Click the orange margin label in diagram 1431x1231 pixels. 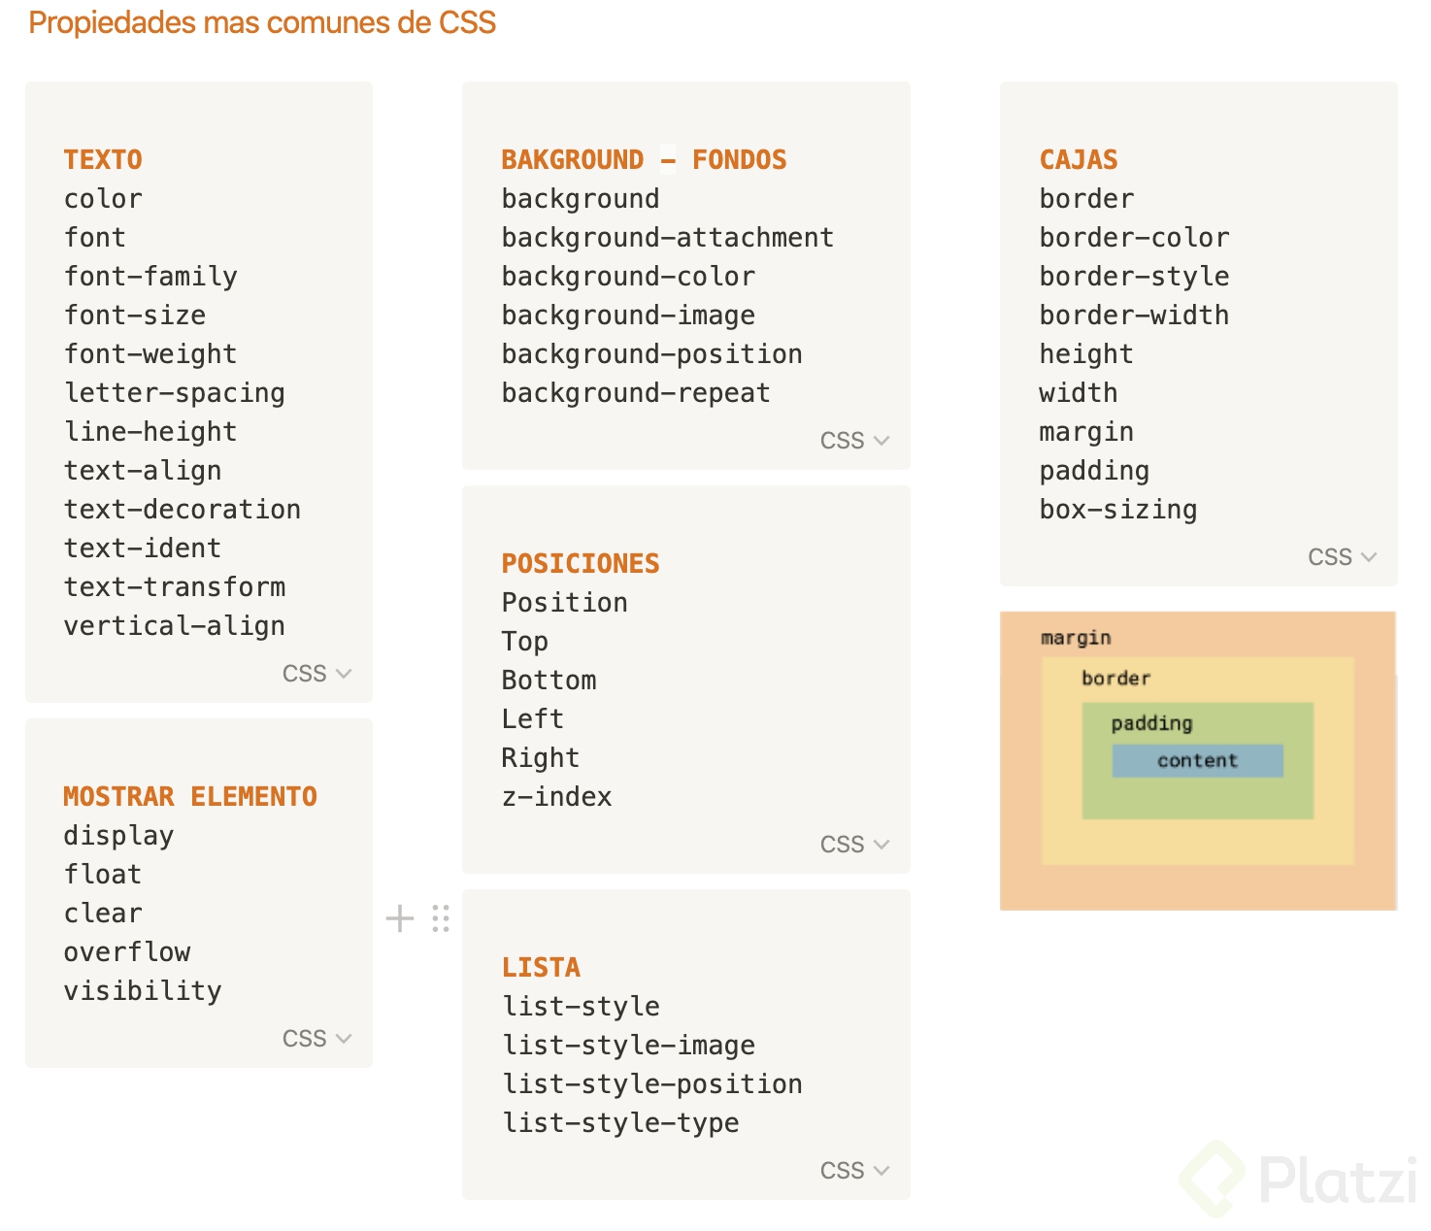(x=1075, y=638)
